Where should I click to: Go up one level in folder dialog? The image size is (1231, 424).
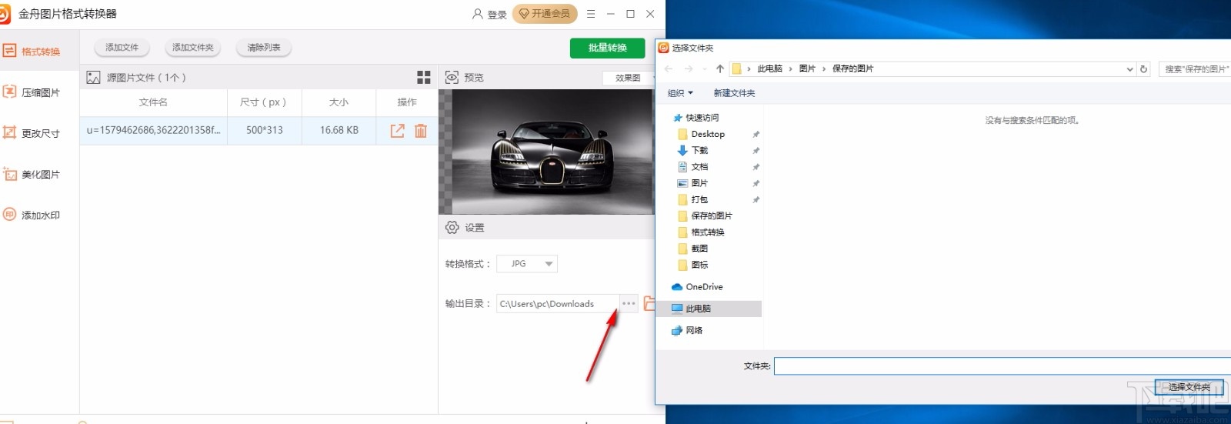tap(720, 69)
